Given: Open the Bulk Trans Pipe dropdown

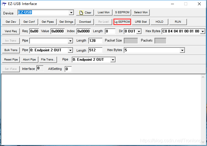Looking at the screenshot, I should pos(70,50).
